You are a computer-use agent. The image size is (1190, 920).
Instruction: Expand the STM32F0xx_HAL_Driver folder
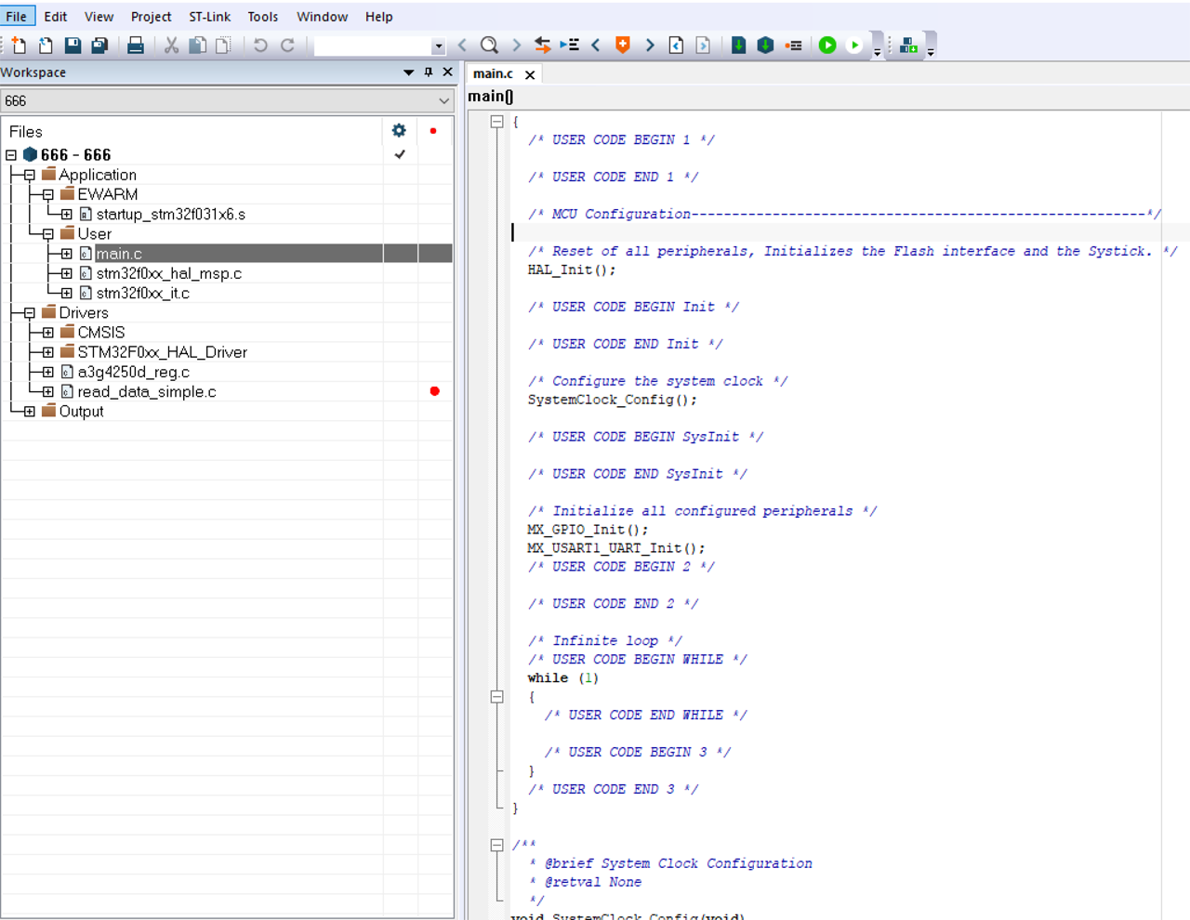pyautogui.click(x=48, y=352)
